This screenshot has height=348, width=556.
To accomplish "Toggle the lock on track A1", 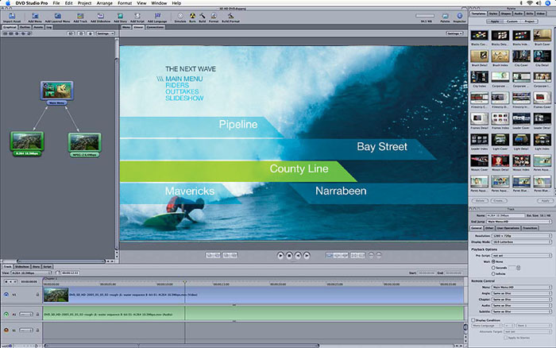I will click(x=37, y=315).
